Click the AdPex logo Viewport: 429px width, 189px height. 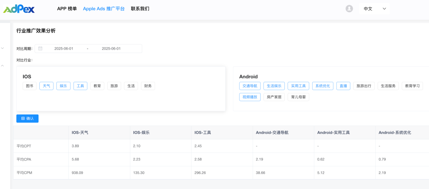19,9
